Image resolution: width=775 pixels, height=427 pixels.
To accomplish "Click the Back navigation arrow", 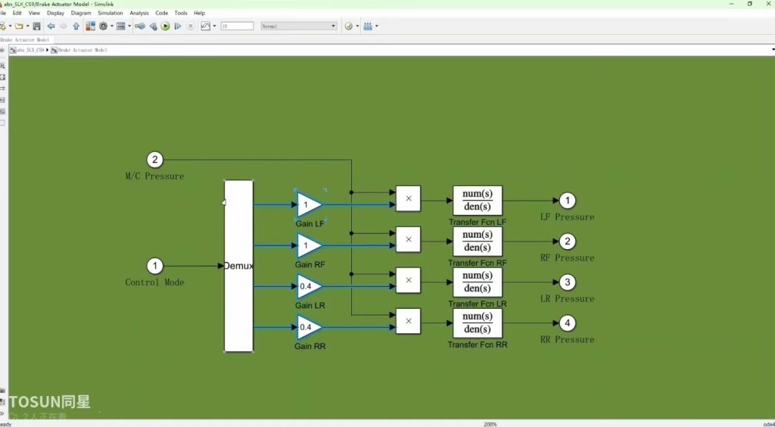I will [51, 26].
